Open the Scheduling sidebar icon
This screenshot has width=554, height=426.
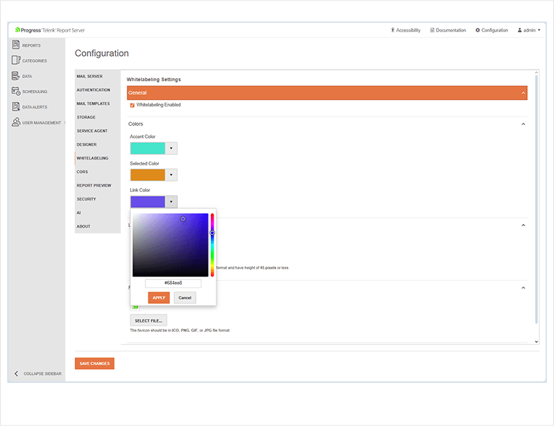coord(16,91)
